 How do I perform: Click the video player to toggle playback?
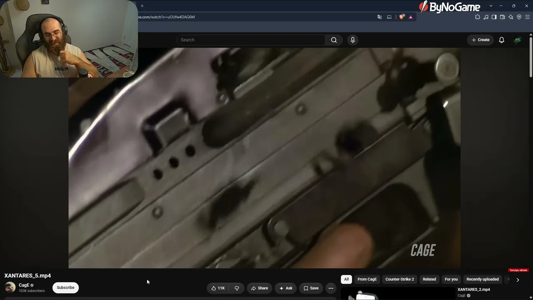point(264,158)
